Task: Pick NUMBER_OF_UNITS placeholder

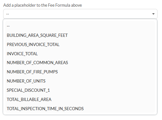Action: point(26,81)
